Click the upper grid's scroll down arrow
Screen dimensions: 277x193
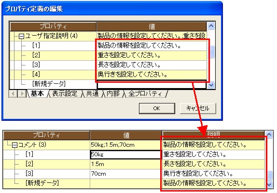pyautogui.click(x=211, y=85)
